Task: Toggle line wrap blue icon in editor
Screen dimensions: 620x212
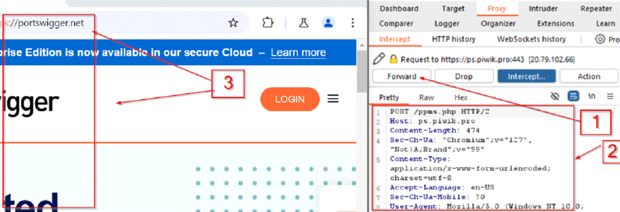Action: click(x=573, y=96)
